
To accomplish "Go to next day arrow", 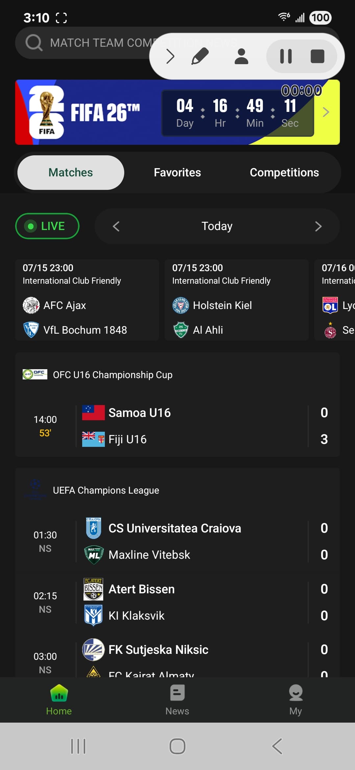I will pos(318,226).
